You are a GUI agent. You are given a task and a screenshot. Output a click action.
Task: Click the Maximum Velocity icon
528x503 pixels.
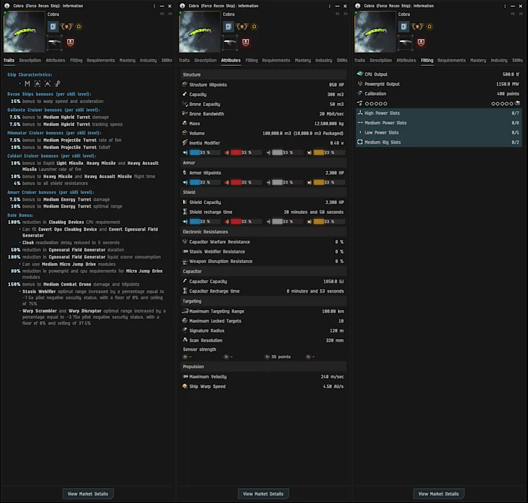[x=185, y=376]
